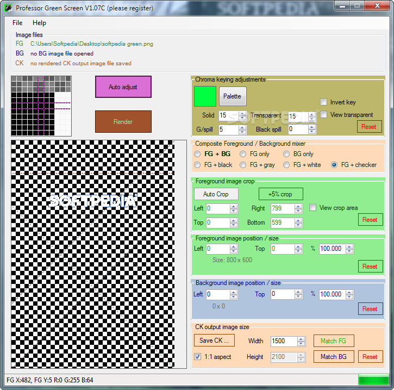
Task: Adjust the background position Left spinner
Action: pos(234,294)
